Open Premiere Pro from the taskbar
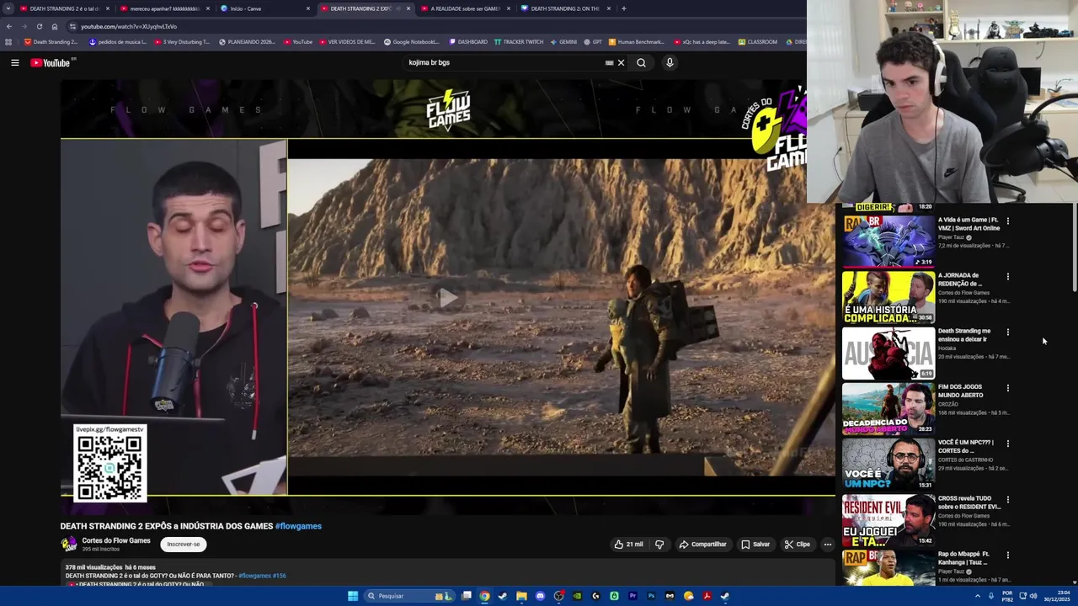The height and width of the screenshot is (606, 1078). pos(632,596)
